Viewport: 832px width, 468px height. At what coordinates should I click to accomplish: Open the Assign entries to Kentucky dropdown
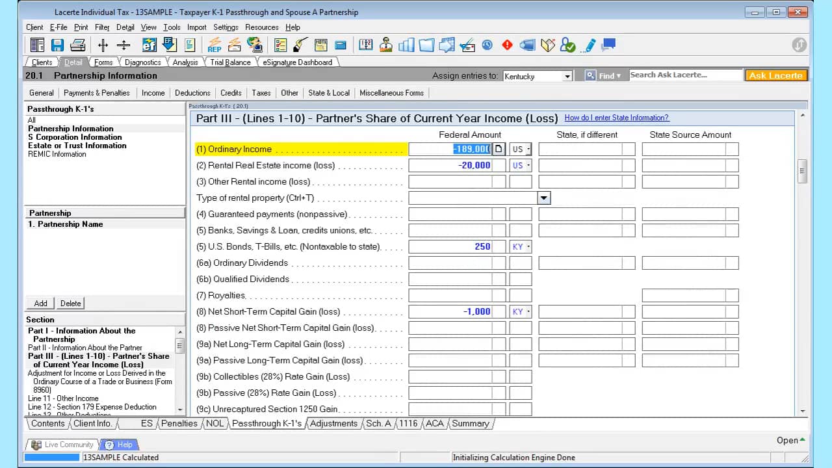pos(567,76)
